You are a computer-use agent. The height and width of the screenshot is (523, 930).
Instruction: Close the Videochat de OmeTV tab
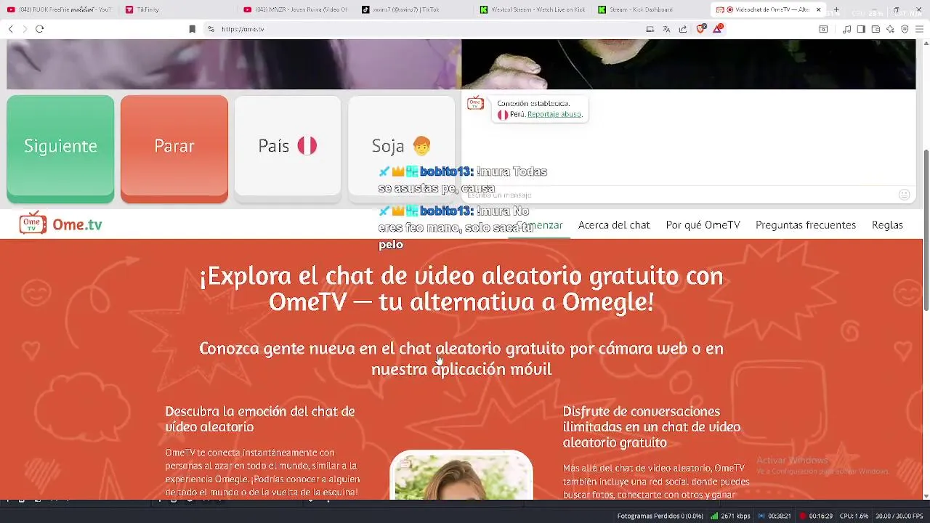[819, 9]
